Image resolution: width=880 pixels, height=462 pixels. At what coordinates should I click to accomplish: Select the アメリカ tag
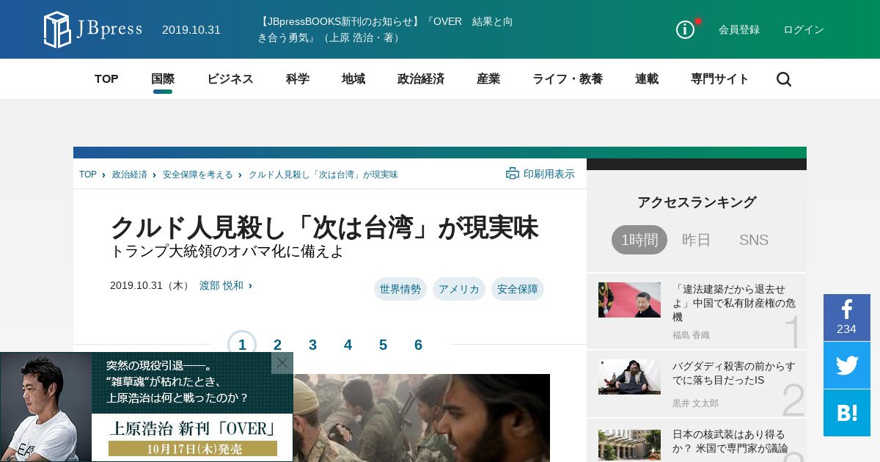[459, 289]
